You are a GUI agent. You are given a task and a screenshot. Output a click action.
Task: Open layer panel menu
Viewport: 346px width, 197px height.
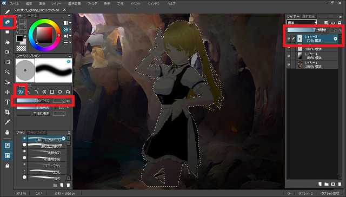(x=340, y=16)
